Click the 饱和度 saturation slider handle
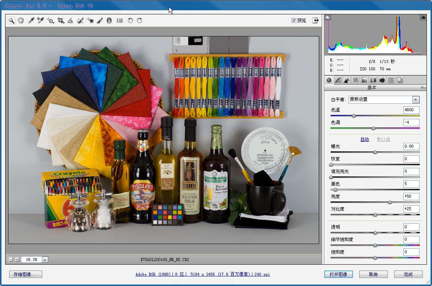Screen dimensions: 432x286 [x=375, y=258]
